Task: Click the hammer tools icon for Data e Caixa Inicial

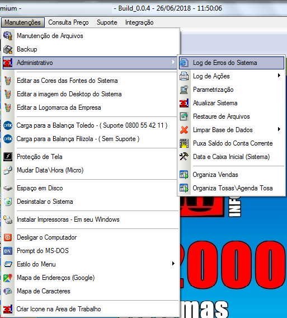Action: pyautogui.click(x=184, y=157)
